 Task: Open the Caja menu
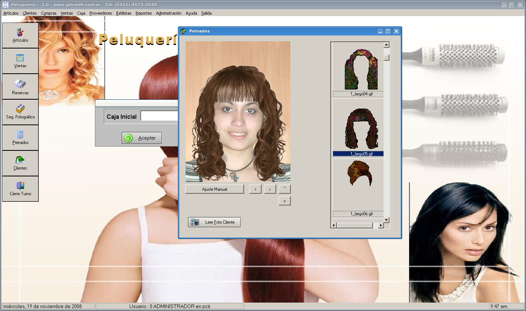(x=81, y=13)
